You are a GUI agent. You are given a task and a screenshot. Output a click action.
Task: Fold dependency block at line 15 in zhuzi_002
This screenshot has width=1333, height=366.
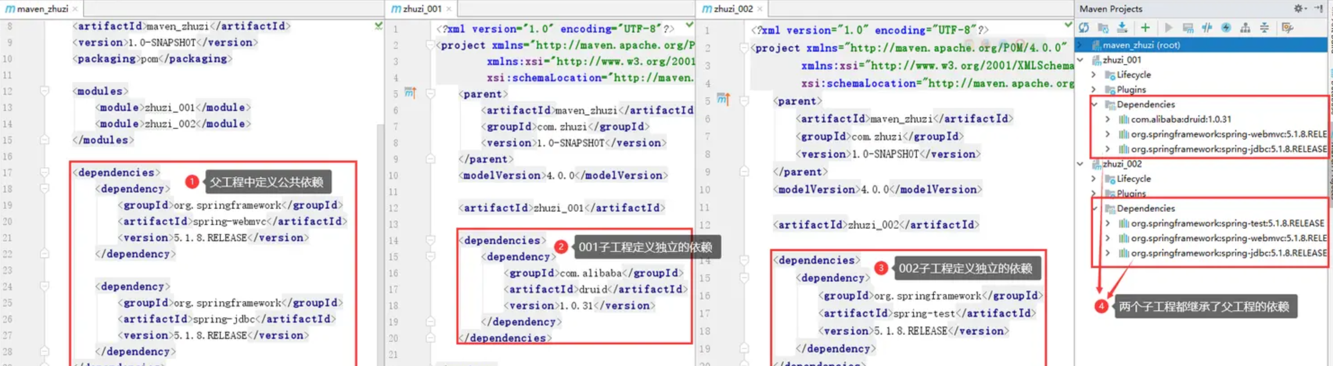[x=744, y=278]
